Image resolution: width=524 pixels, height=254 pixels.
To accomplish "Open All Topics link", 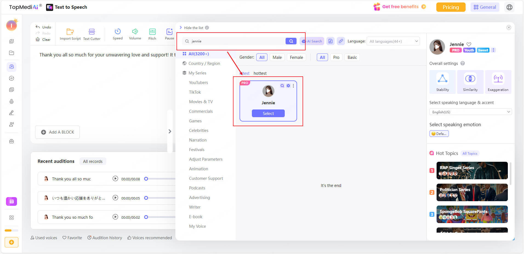I will click(x=470, y=153).
